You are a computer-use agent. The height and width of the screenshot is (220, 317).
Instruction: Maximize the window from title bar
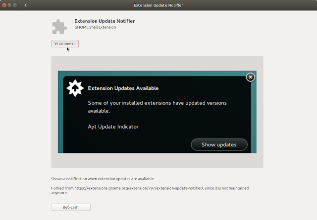pos(15,5)
